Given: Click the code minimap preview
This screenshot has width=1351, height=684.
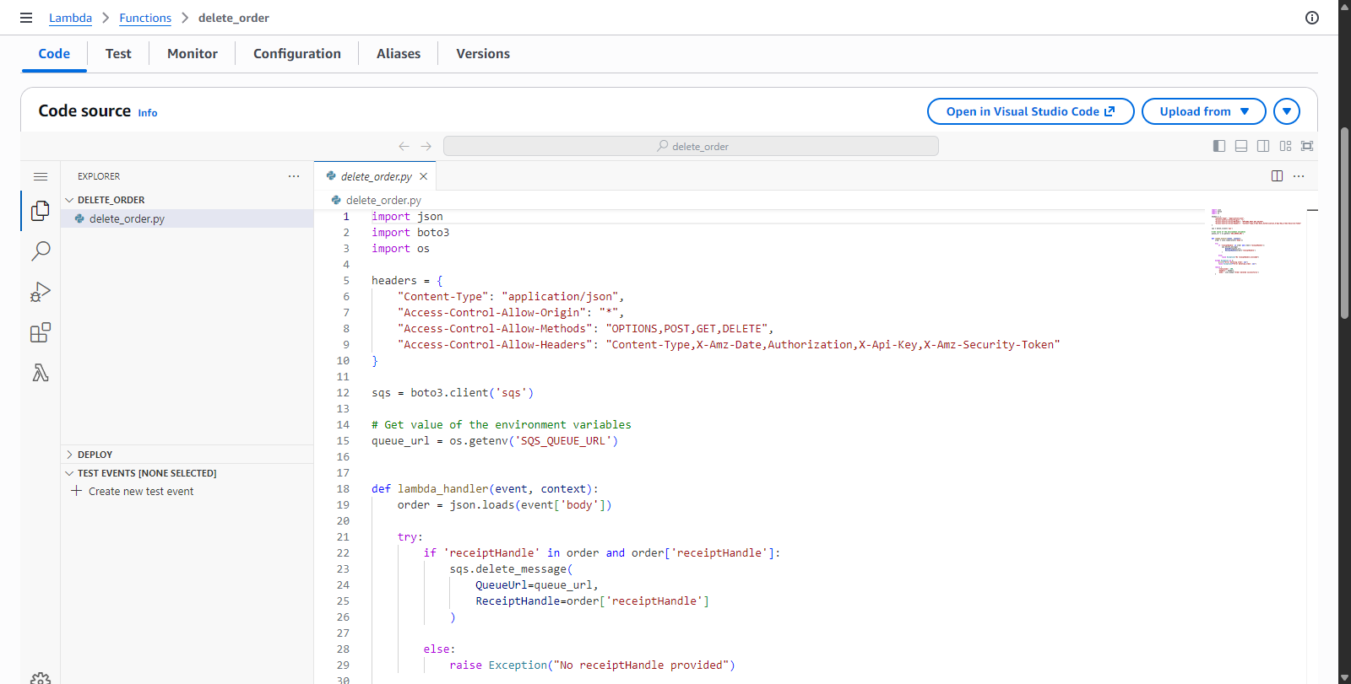Looking at the screenshot, I should (1256, 240).
